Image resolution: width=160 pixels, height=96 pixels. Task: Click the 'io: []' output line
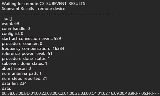pos(8,19)
